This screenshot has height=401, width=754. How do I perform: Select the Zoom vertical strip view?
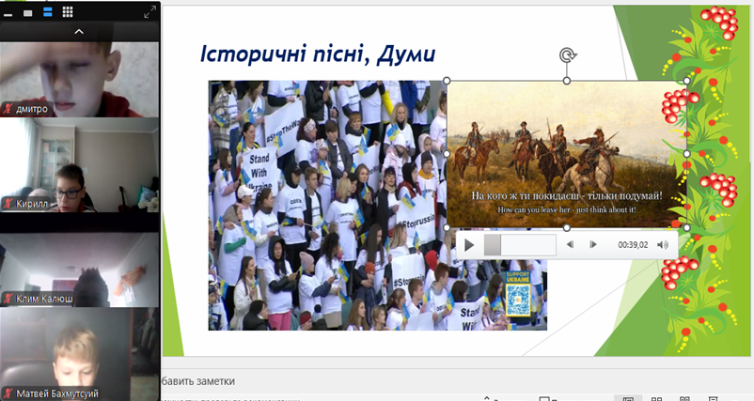48,12
